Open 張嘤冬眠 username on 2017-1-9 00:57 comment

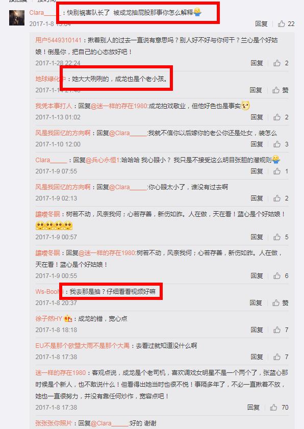tap(47, 214)
